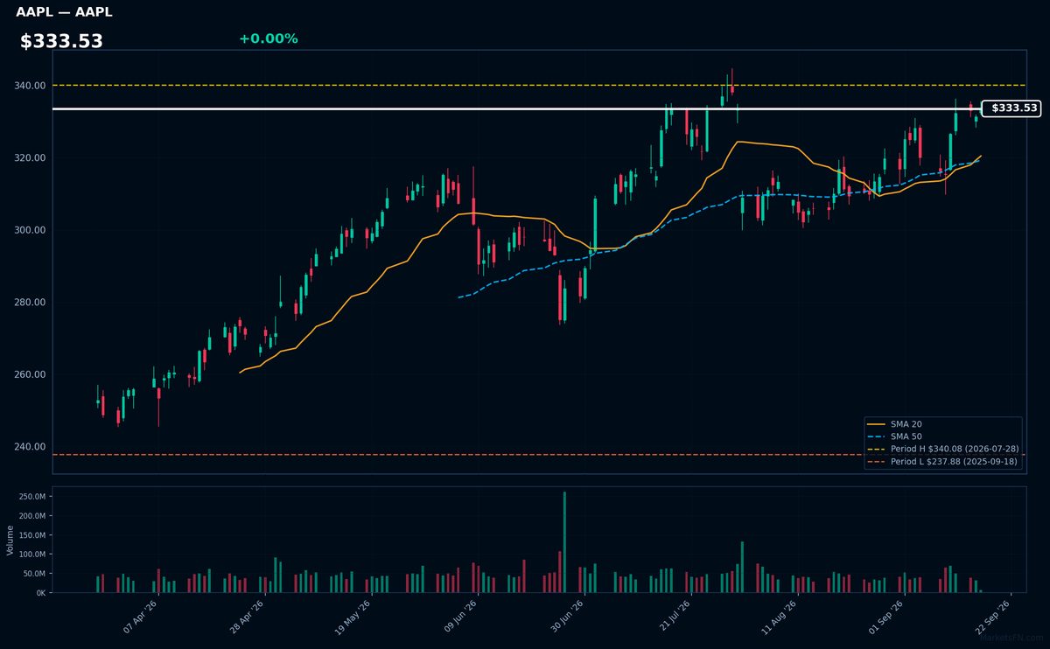Click the 150.0M volume axis label

(31, 535)
